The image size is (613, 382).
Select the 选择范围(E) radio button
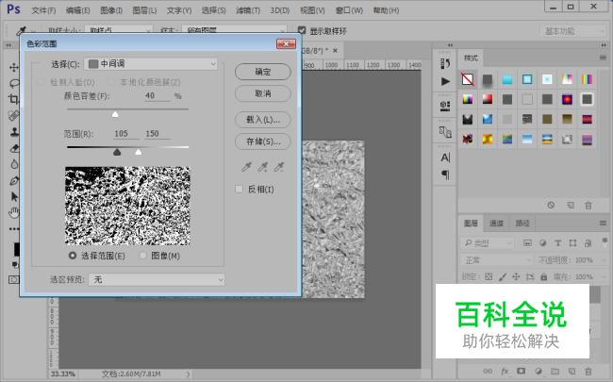pos(73,256)
